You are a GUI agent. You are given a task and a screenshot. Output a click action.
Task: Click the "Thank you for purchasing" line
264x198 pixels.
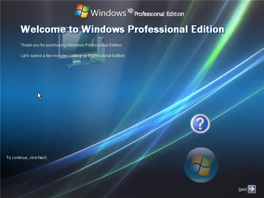tap(72, 45)
